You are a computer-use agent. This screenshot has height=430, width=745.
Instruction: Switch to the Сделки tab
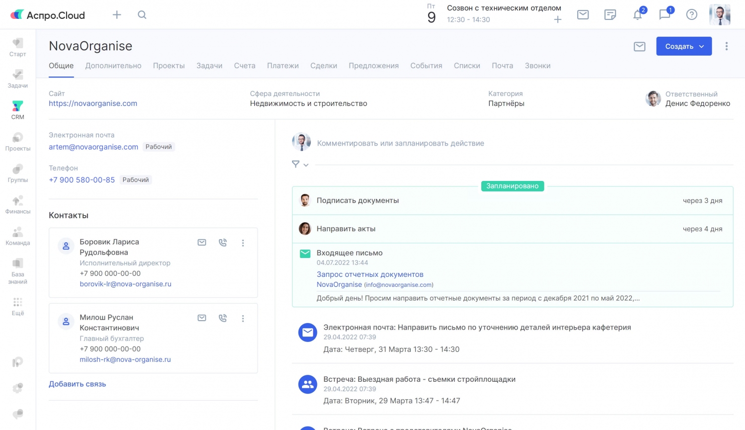323,66
